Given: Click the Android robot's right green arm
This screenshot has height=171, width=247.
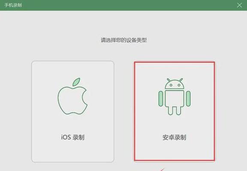Looking at the screenshot, I should (x=188, y=99).
